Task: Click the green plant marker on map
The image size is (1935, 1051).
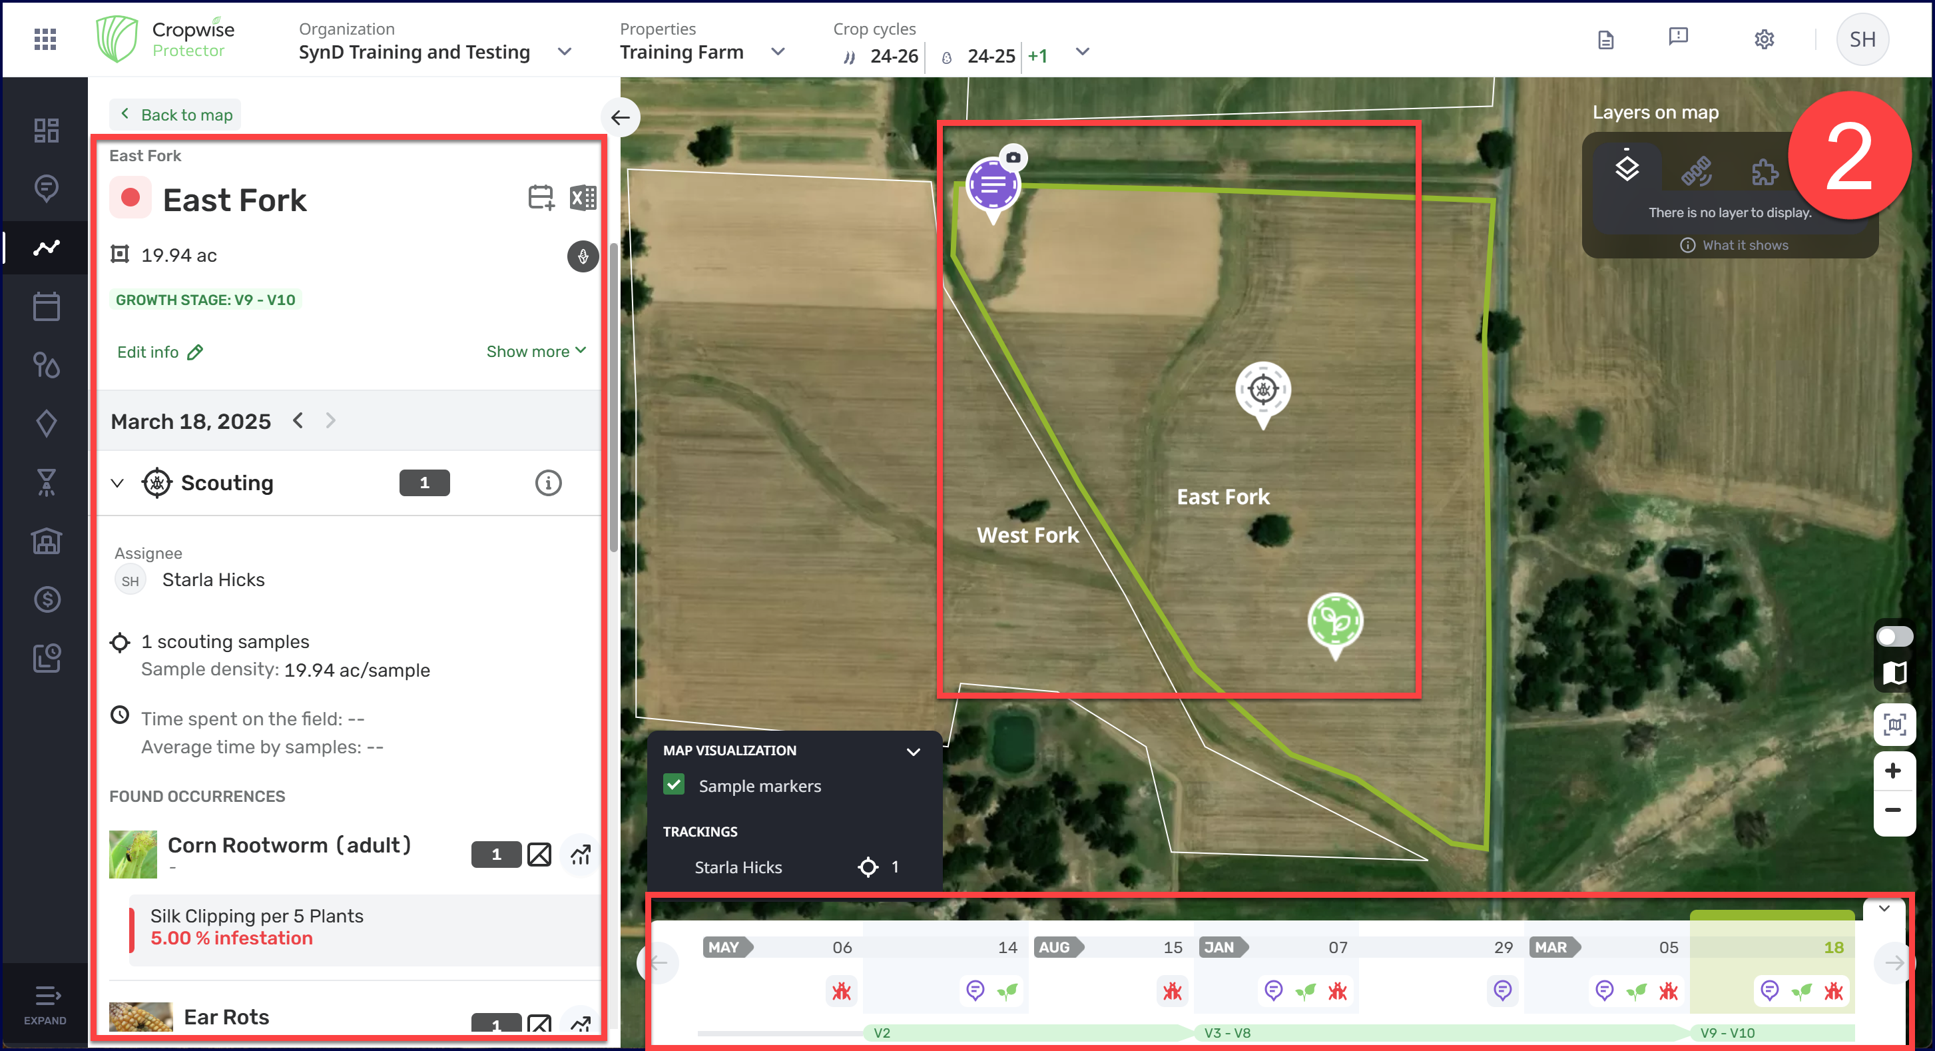Action: tap(1335, 622)
